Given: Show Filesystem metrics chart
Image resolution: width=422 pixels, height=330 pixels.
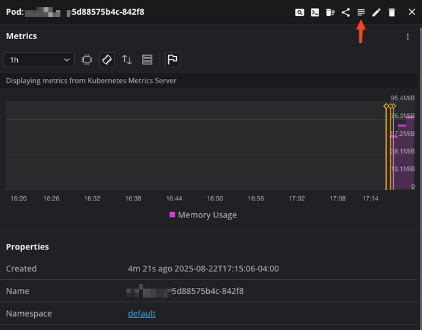Looking at the screenshot, I should (147, 60).
